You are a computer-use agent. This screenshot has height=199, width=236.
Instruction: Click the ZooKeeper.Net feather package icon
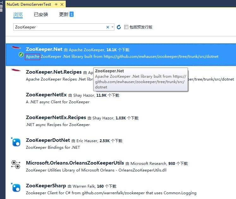click(x=16, y=48)
